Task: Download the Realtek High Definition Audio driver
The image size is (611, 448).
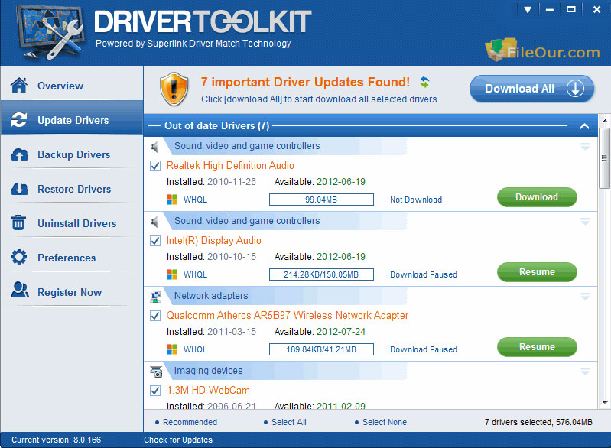Action: pos(537,197)
